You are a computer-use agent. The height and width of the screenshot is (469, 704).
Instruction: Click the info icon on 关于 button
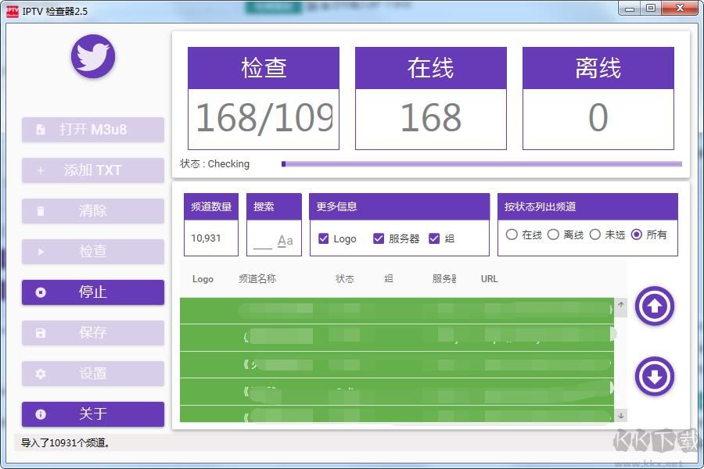tap(40, 414)
